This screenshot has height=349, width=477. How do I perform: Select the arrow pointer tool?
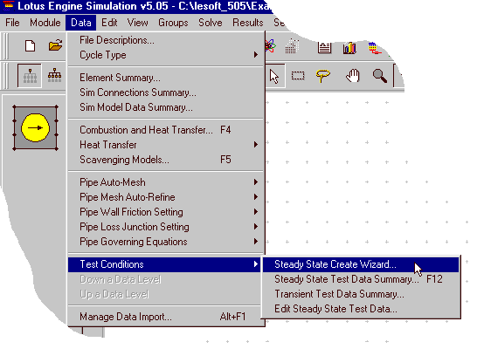[274, 76]
